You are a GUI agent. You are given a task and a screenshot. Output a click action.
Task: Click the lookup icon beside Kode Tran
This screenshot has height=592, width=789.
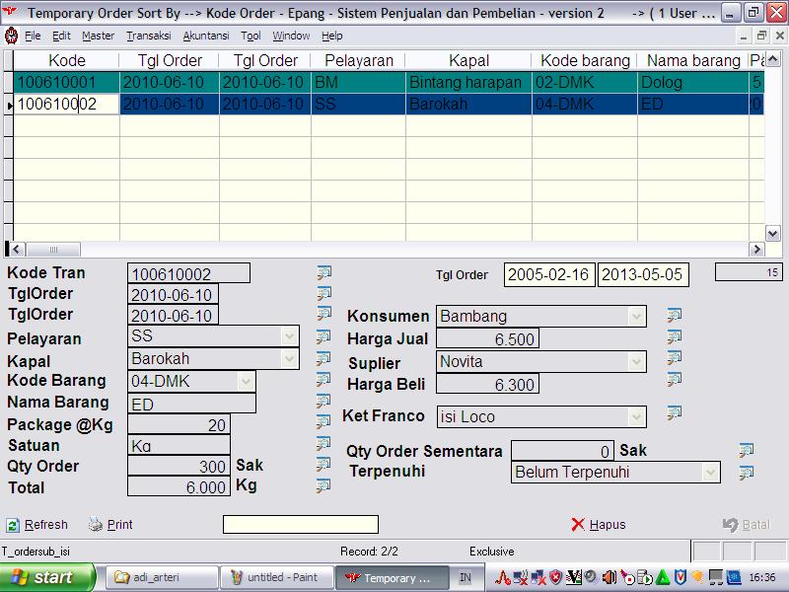coord(323,273)
